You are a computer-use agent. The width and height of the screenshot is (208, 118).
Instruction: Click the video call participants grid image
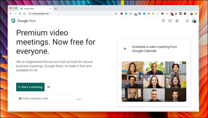click(x=154, y=82)
